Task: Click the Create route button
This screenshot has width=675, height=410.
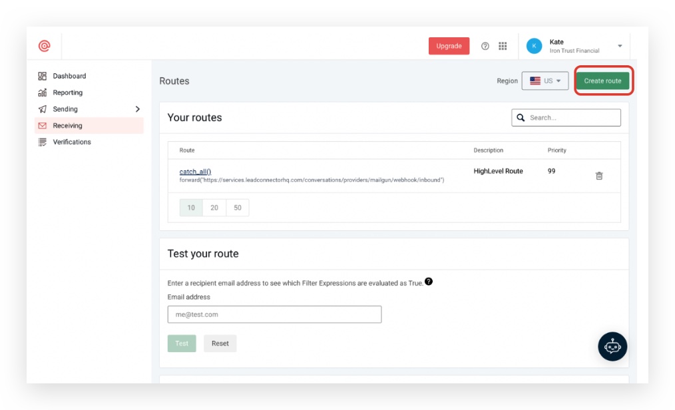Action: 602,81
